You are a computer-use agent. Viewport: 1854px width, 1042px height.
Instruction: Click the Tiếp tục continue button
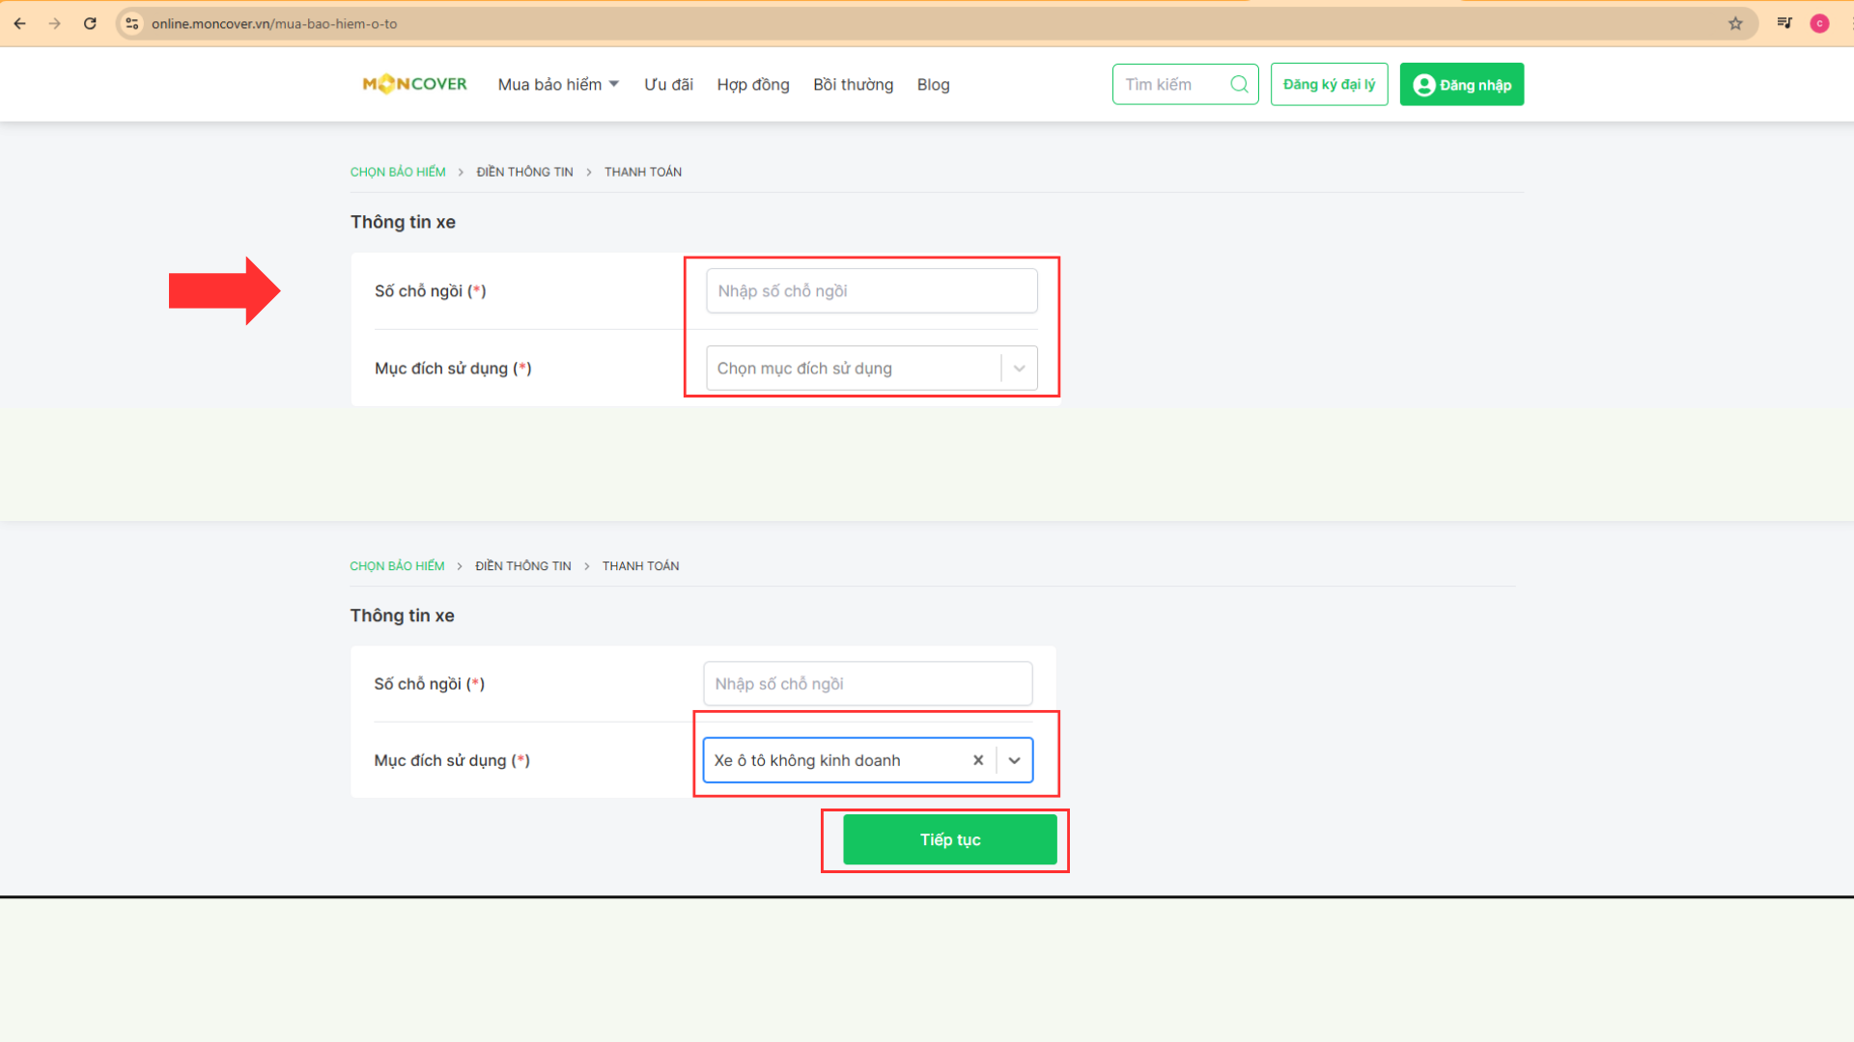tap(950, 838)
